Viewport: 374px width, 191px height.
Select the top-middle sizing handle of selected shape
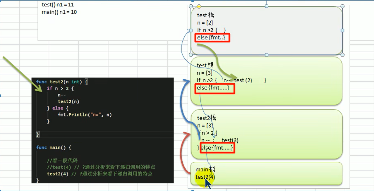coord(267,6)
